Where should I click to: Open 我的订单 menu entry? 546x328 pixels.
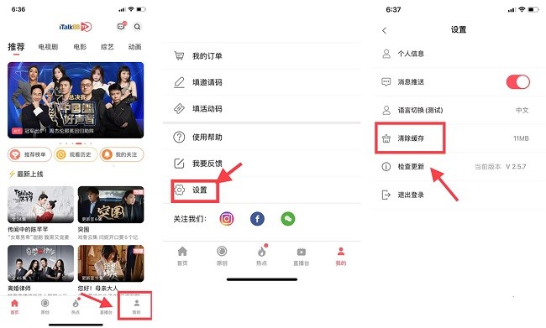262,55
